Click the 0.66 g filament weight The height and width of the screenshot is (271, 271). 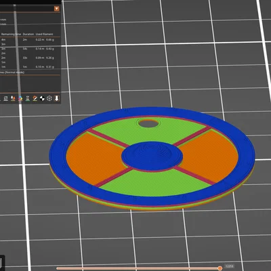[50, 40]
